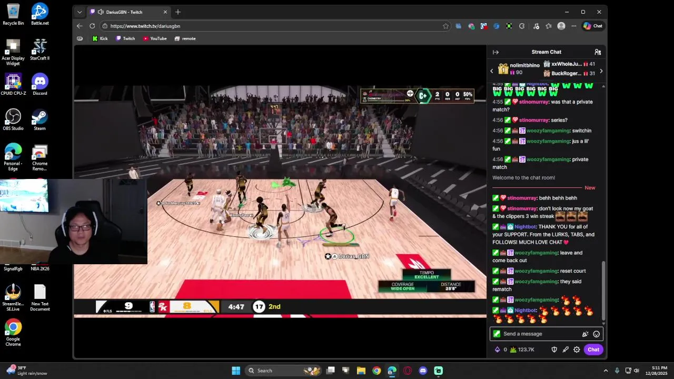Image resolution: width=674 pixels, height=379 pixels.
Task: Open Opera browser from taskbar
Action: coord(408,371)
